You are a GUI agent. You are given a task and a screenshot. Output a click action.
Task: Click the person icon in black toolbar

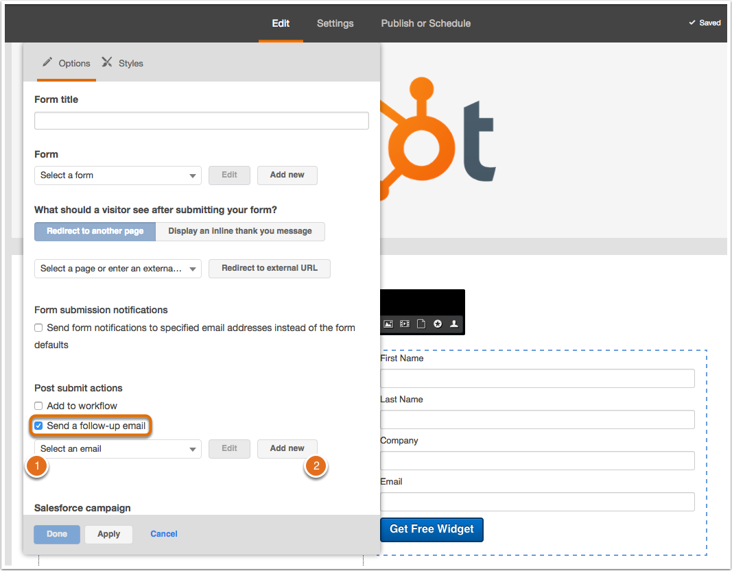pos(453,324)
